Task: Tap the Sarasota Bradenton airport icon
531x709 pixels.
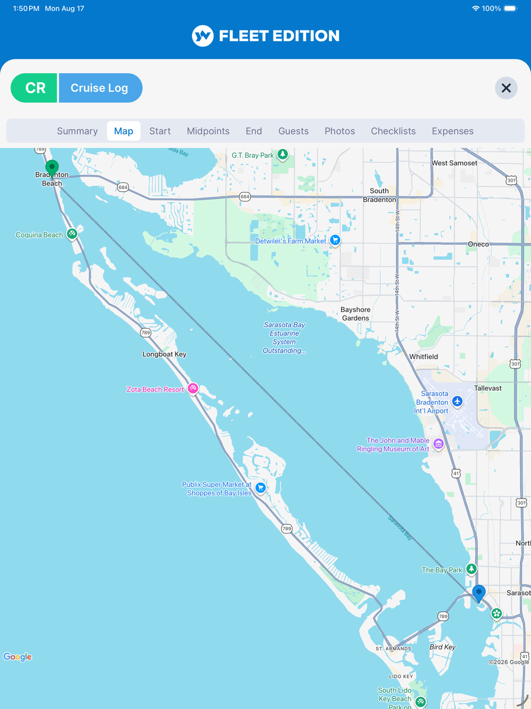Action: click(457, 401)
